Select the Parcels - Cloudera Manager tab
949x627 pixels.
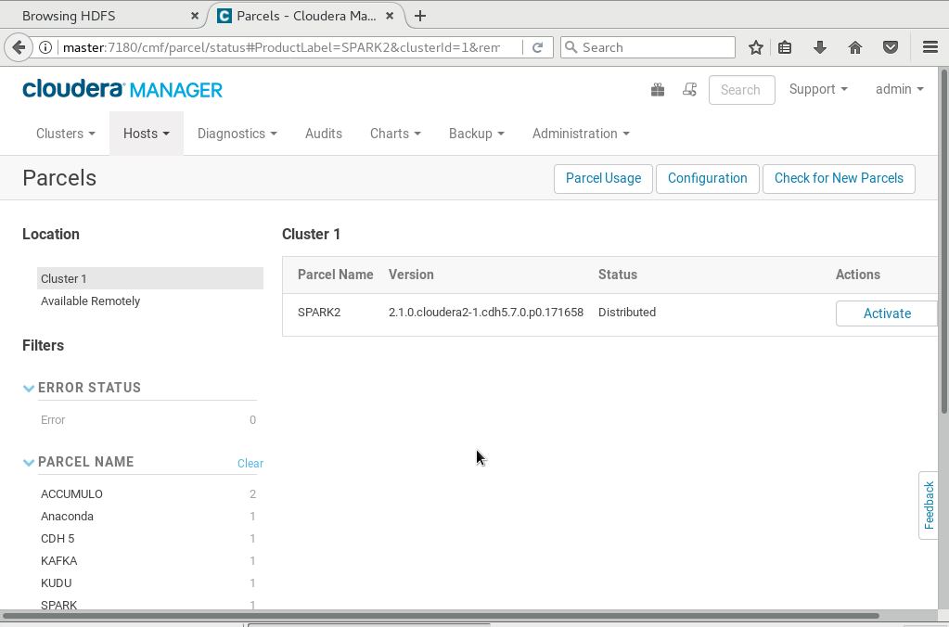click(x=306, y=16)
